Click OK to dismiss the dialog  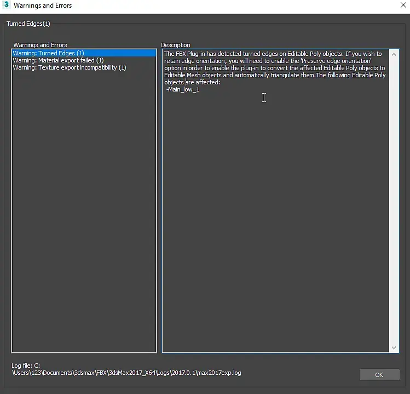[x=379, y=375]
